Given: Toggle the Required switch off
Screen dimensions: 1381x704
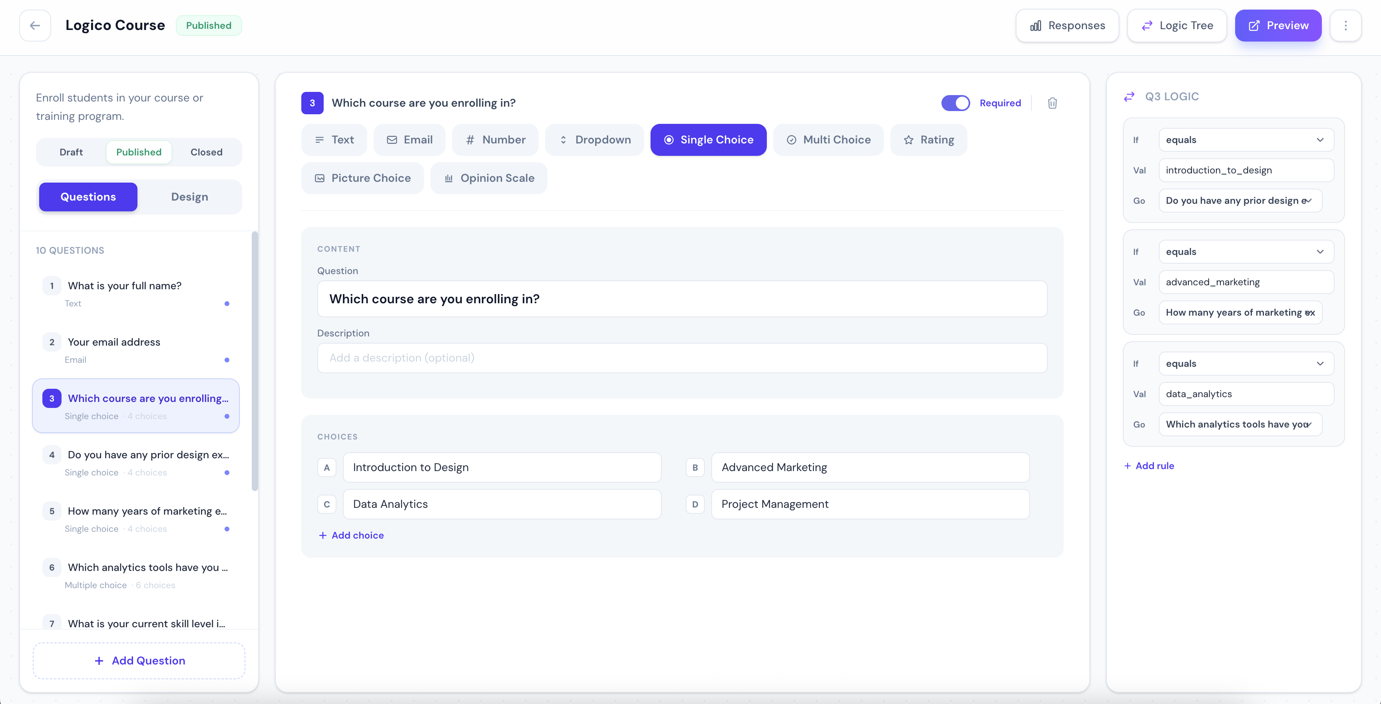Looking at the screenshot, I should [955, 102].
